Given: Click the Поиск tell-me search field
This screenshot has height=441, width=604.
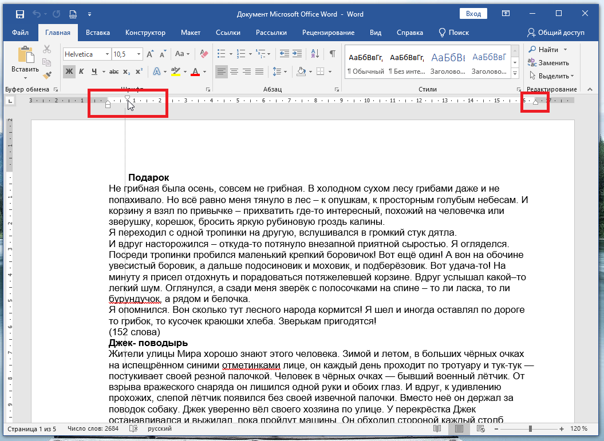Looking at the screenshot, I should click(454, 33).
